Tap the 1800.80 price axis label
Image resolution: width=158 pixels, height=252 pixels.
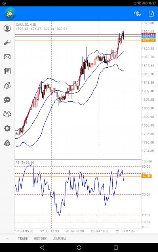tap(148, 125)
